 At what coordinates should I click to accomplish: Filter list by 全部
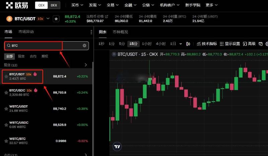(9, 56)
